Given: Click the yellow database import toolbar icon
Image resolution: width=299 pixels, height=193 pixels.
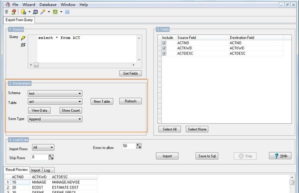Looking at the screenshot, I should point(23,12).
